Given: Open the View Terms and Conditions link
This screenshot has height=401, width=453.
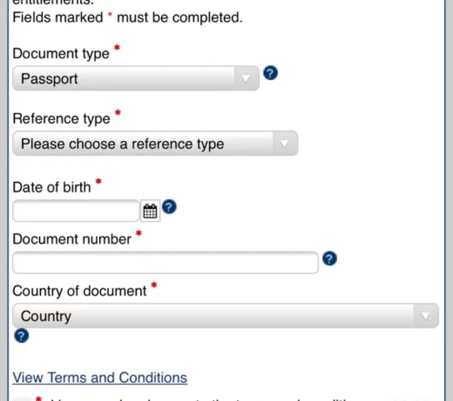Looking at the screenshot, I should (x=100, y=378).
